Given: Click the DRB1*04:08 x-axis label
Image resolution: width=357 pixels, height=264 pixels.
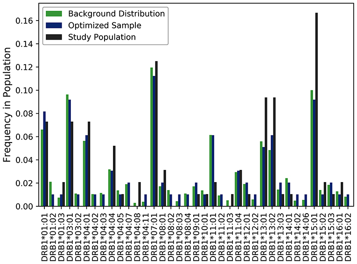Looking at the screenshot, I should (137, 237).
